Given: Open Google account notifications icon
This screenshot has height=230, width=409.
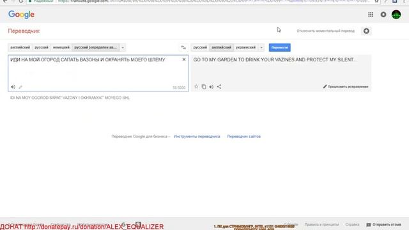Looking at the screenshot, I should click(x=383, y=15).
